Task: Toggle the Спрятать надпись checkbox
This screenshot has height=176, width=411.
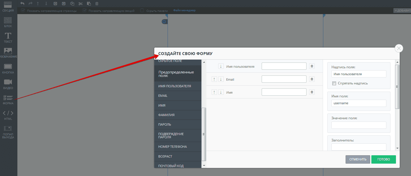Action: pos(334,83)
